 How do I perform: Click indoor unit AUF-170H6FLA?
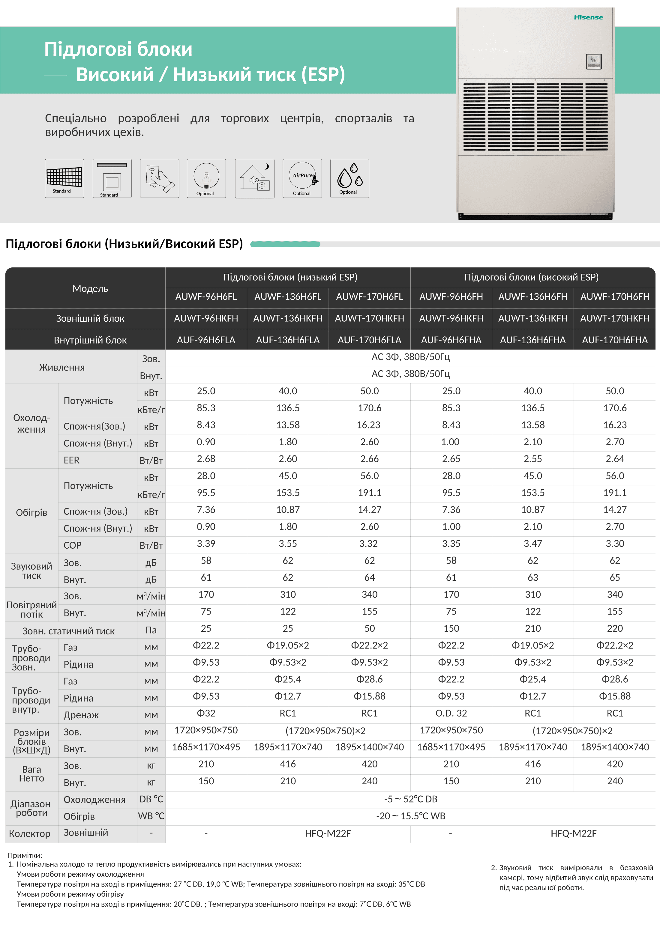[x=369, y=340]
